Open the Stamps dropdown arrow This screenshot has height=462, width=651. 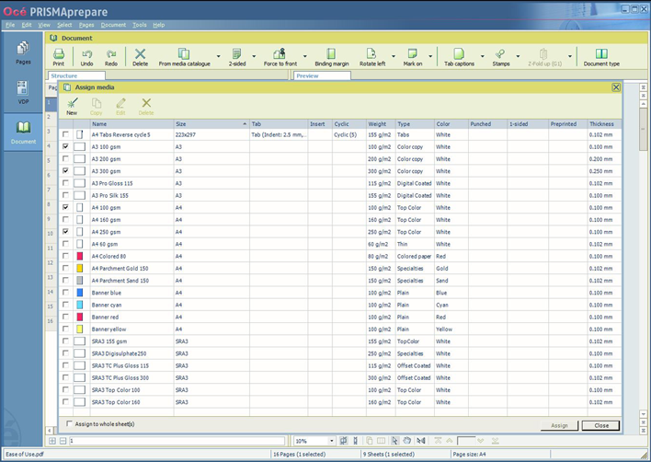click(518, 56)
